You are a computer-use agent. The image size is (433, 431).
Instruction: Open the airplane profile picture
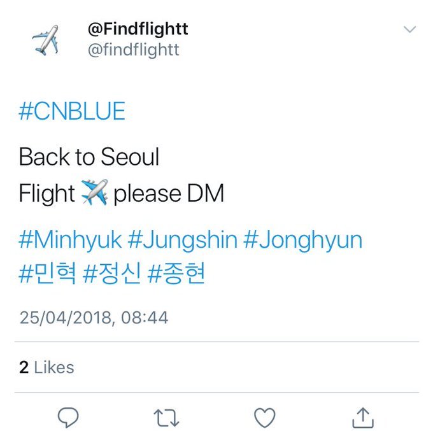pos(46,40)
